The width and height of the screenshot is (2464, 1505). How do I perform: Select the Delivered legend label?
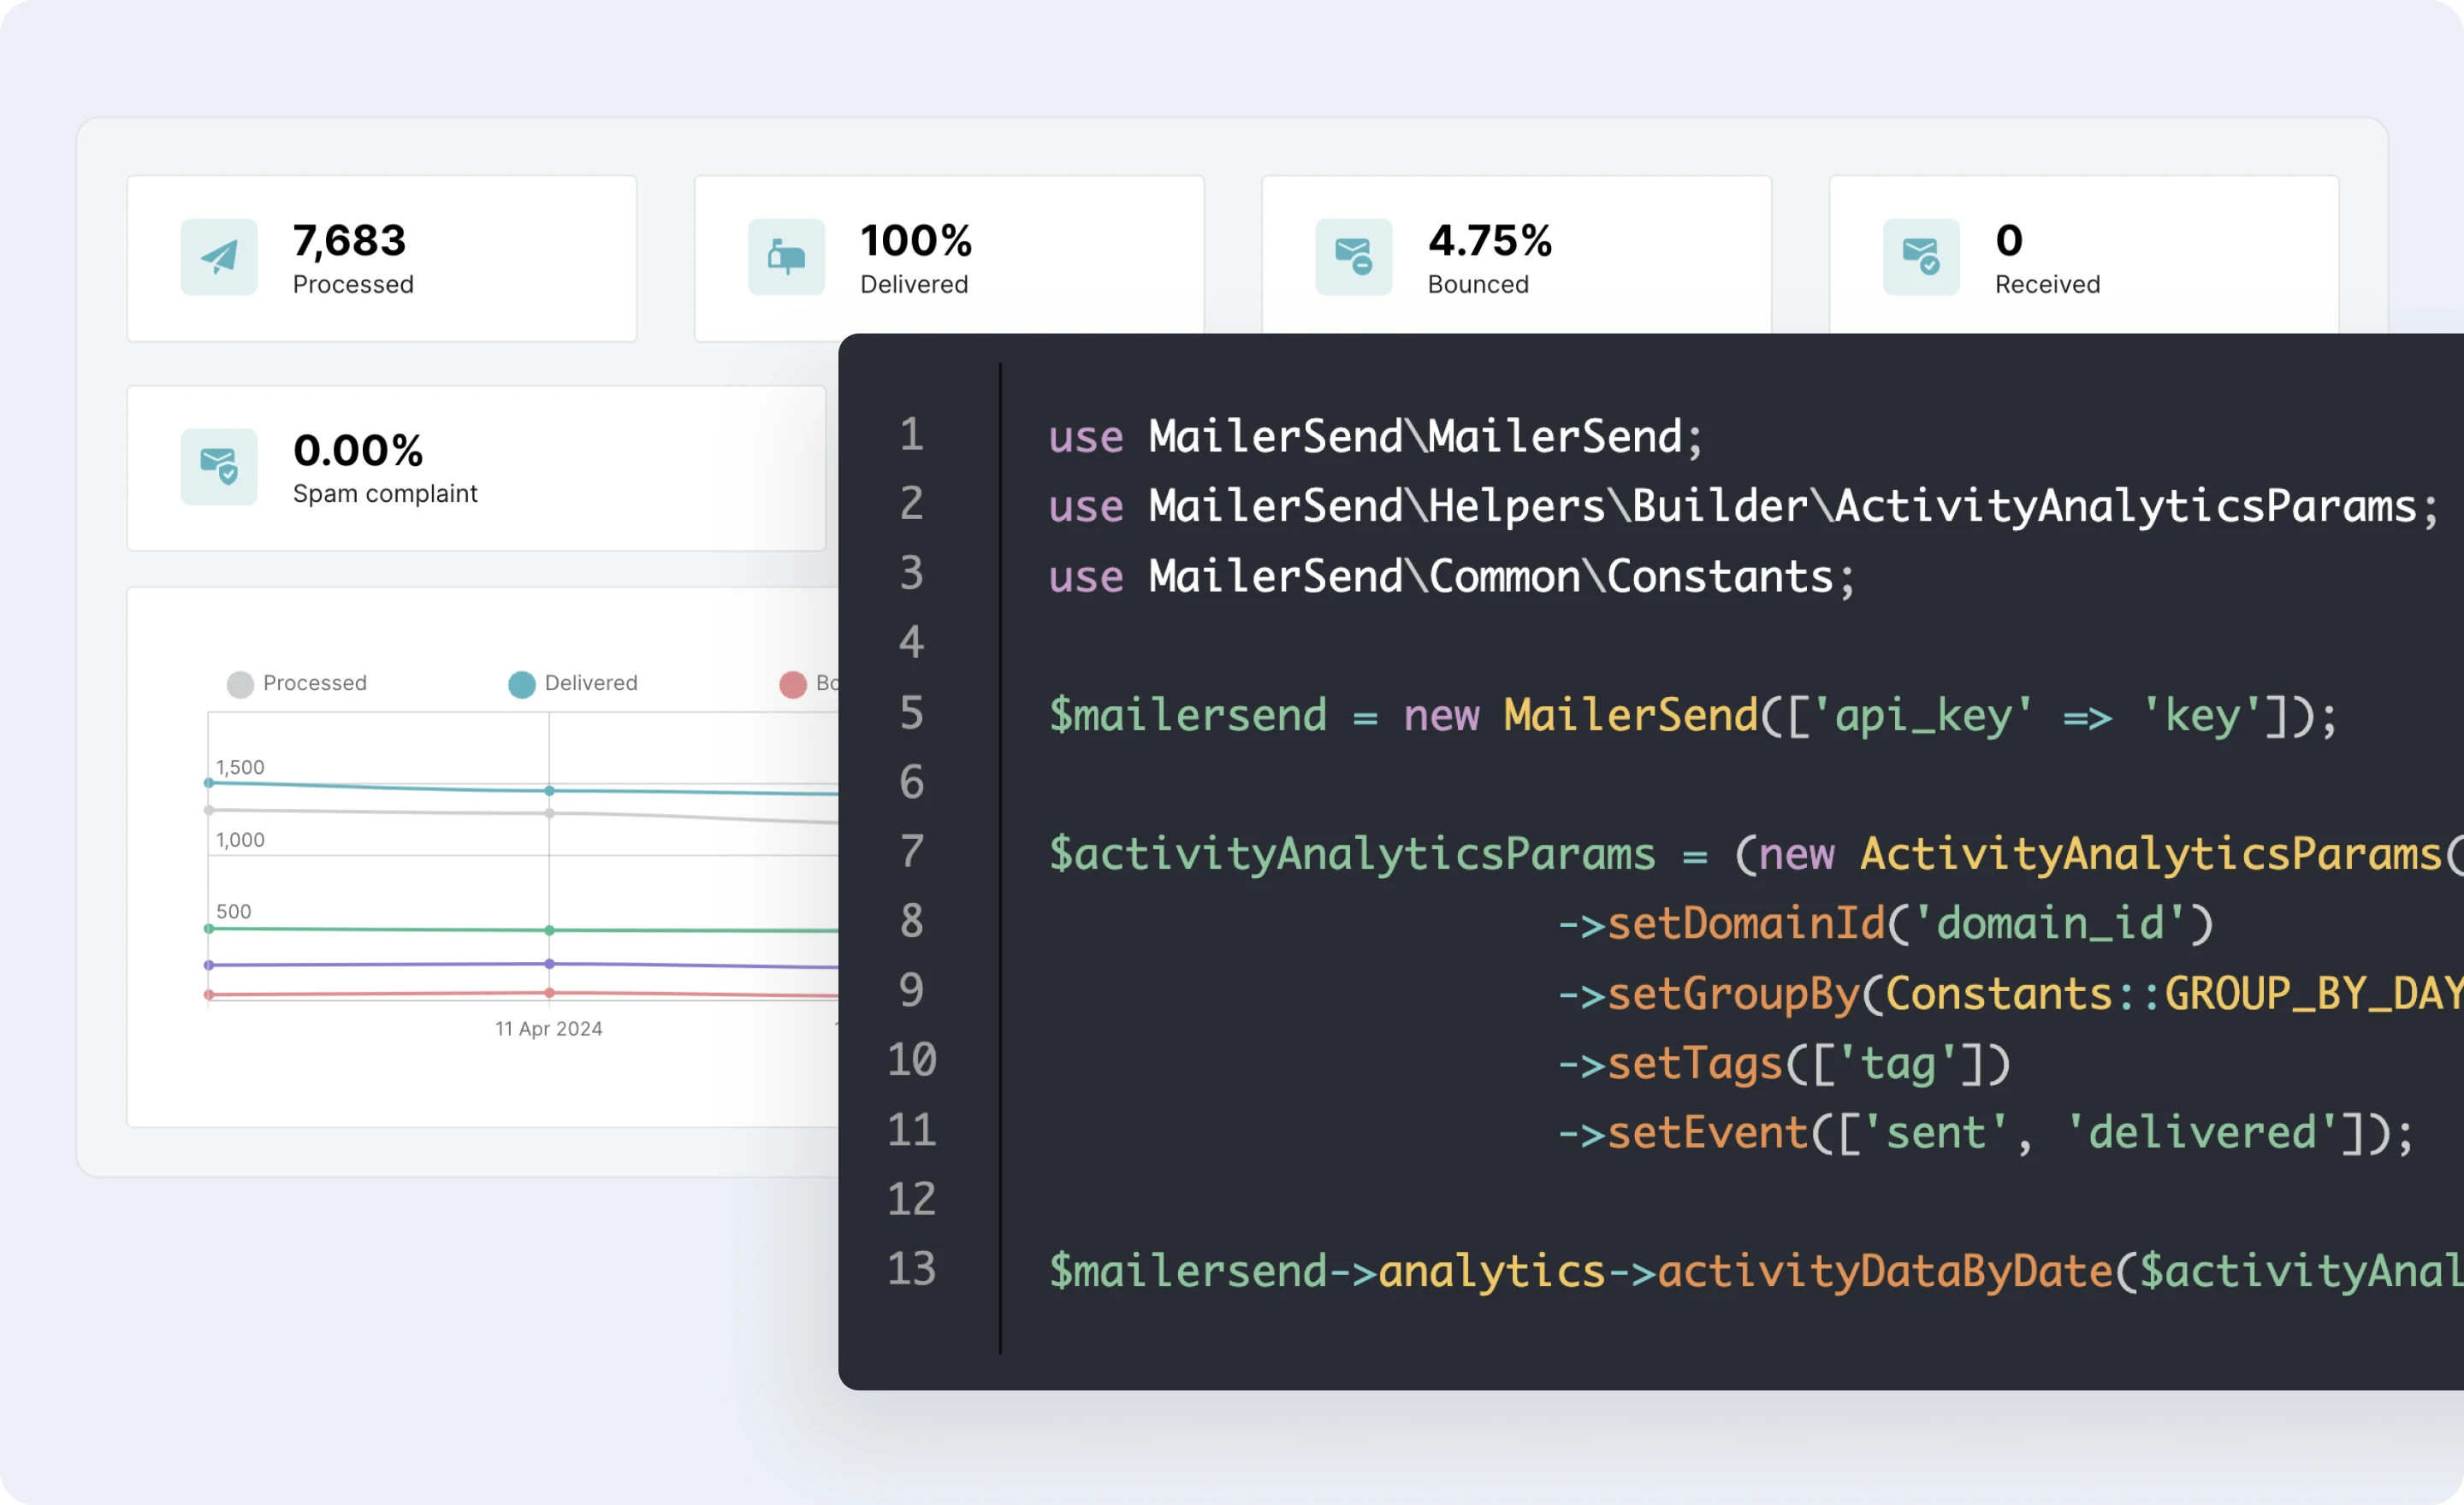(591, 682)
